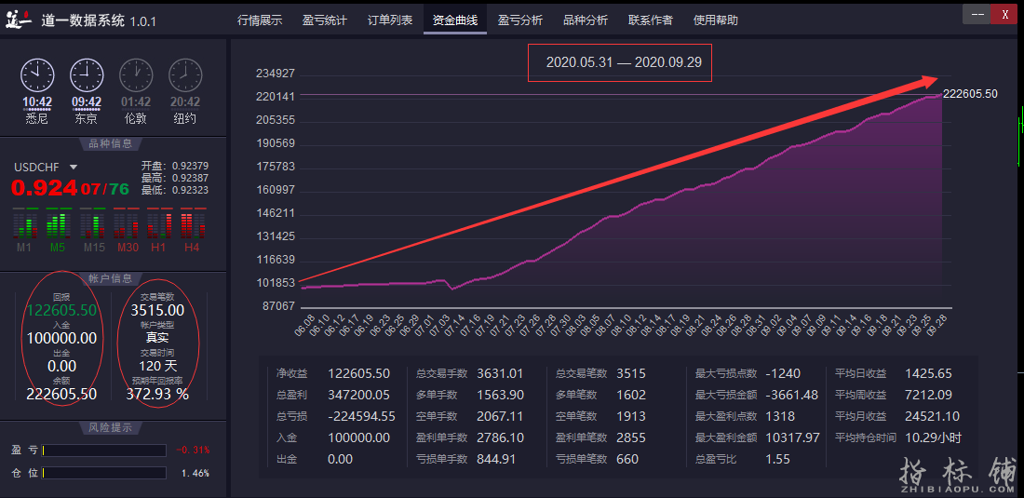Open the USDCHF symbol dropdown
The image size is (1024, 498).
pyautogui.click(x=74, y=168)
